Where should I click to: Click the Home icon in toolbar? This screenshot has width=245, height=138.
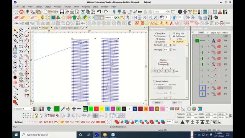(x=16, y=12)
